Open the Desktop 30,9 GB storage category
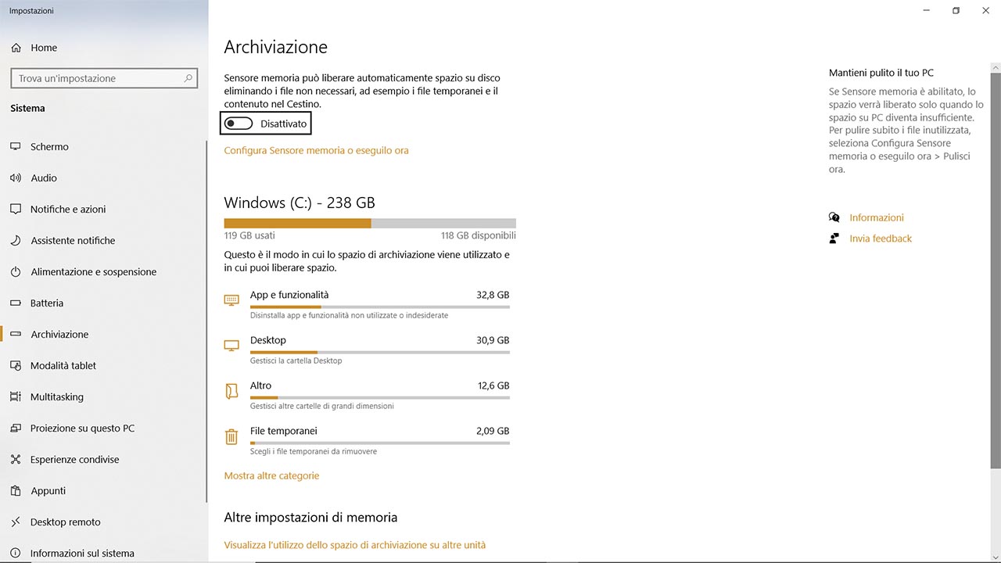This screenshot has height=563, width=1001. click(367, 350)
